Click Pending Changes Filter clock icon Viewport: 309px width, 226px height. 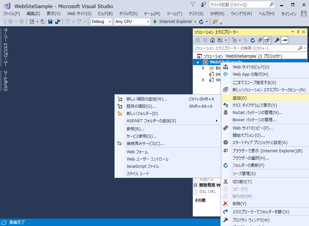(x=235, y=40)
